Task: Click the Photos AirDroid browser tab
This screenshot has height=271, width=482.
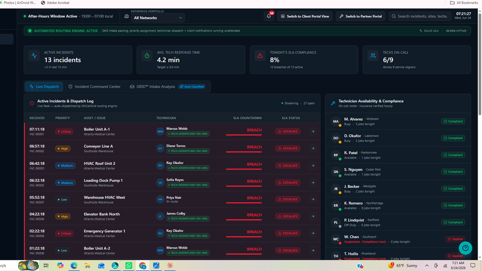Action: pyautogui.click(x=18, y=3)
